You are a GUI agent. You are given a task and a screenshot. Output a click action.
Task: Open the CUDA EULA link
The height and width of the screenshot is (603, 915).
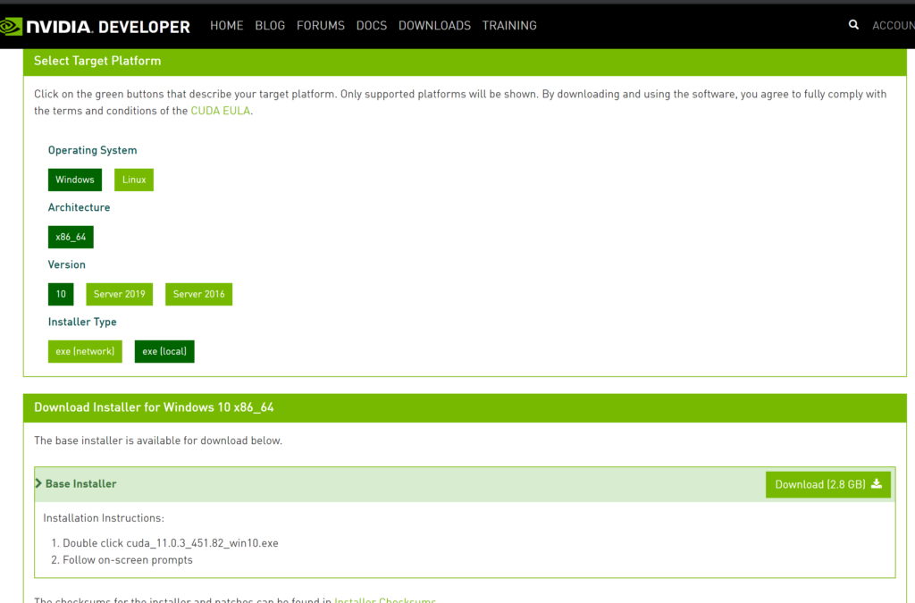tap(220, 110)
